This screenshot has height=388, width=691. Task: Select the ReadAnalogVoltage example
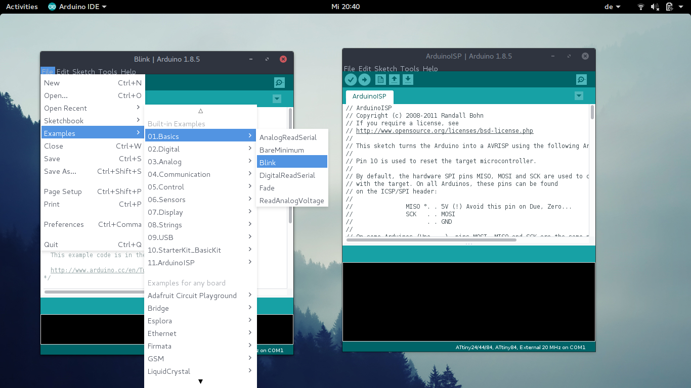[x=292, y=201]
